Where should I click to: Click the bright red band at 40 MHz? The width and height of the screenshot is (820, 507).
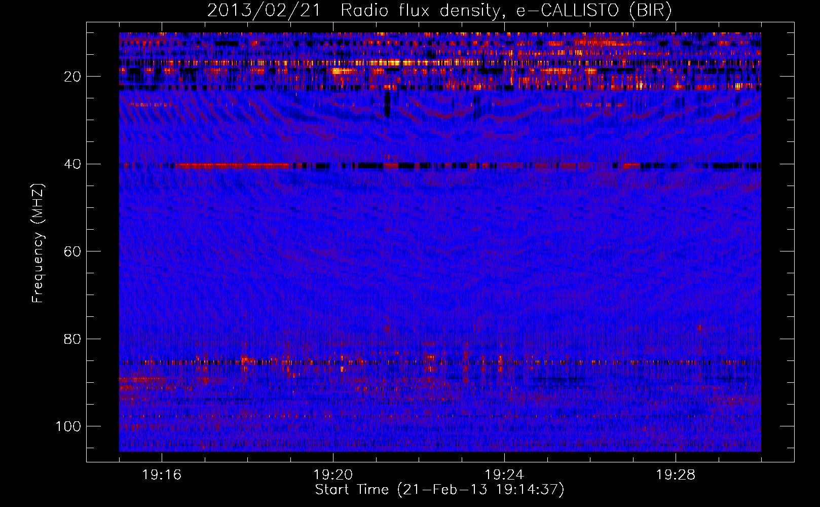(x=233, y=165)
